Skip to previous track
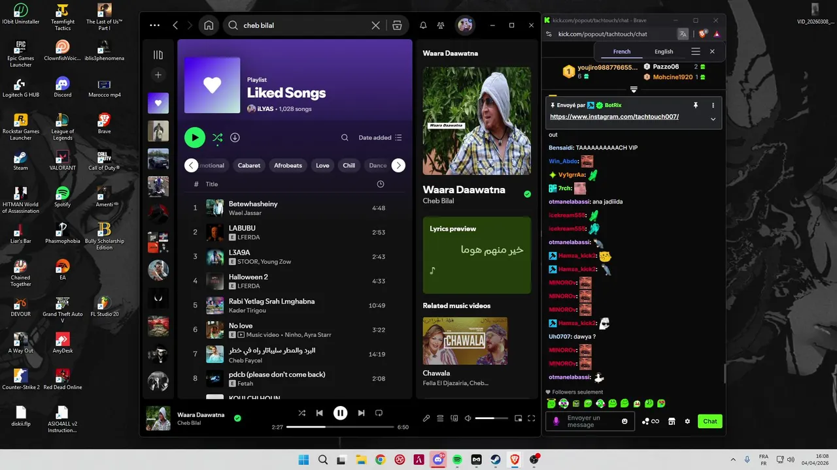837x470 pixels. click(319, 413)
